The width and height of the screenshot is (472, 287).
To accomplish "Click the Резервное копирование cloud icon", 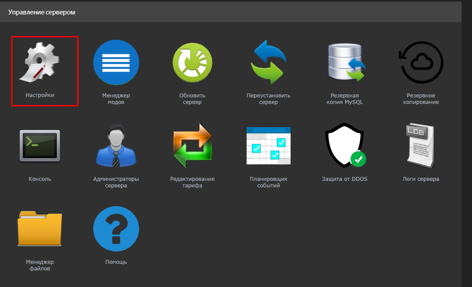I will (421, 62).
